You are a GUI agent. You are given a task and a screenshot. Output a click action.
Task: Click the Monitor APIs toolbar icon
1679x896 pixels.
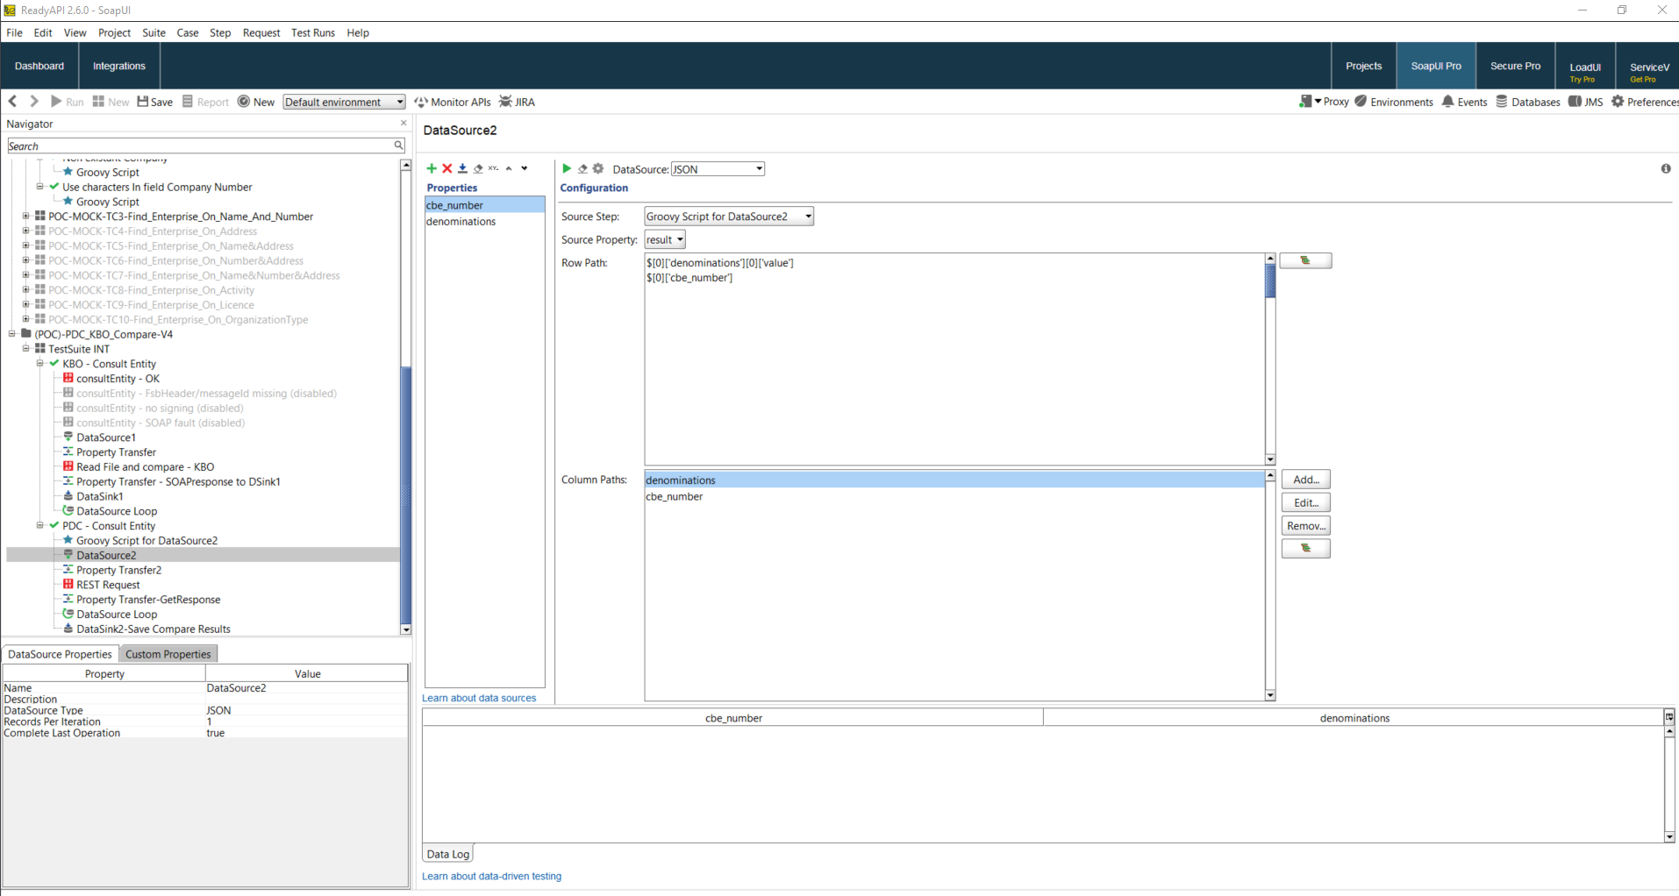pyautogui.click(x=421, y=102)
